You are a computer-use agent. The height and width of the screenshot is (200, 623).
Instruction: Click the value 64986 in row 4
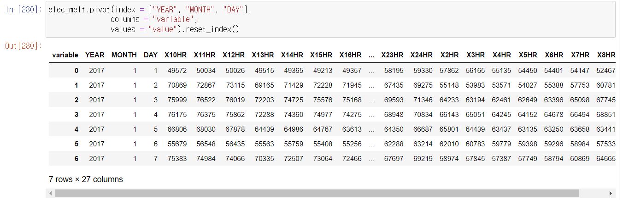pos(294,129)
